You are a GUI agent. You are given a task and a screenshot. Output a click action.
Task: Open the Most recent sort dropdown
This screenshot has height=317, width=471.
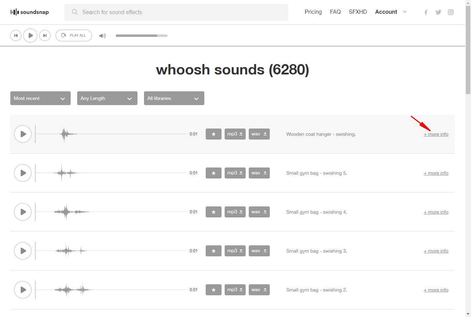[40, 98]
